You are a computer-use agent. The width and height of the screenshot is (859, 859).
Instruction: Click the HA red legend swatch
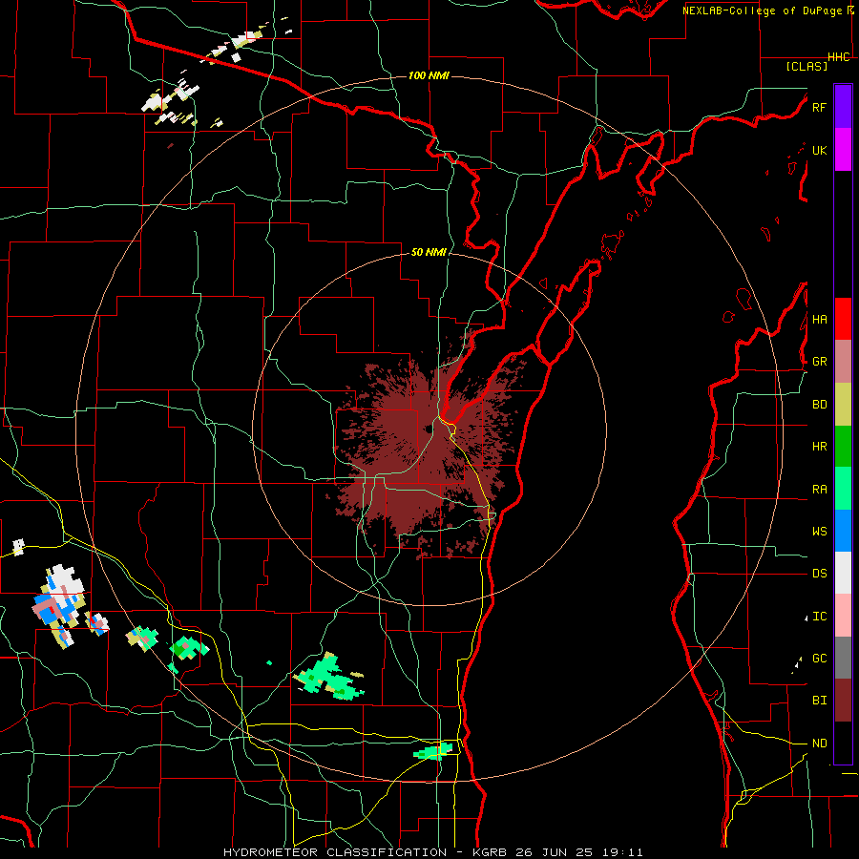pyautogui.click(x=843, y=319)
